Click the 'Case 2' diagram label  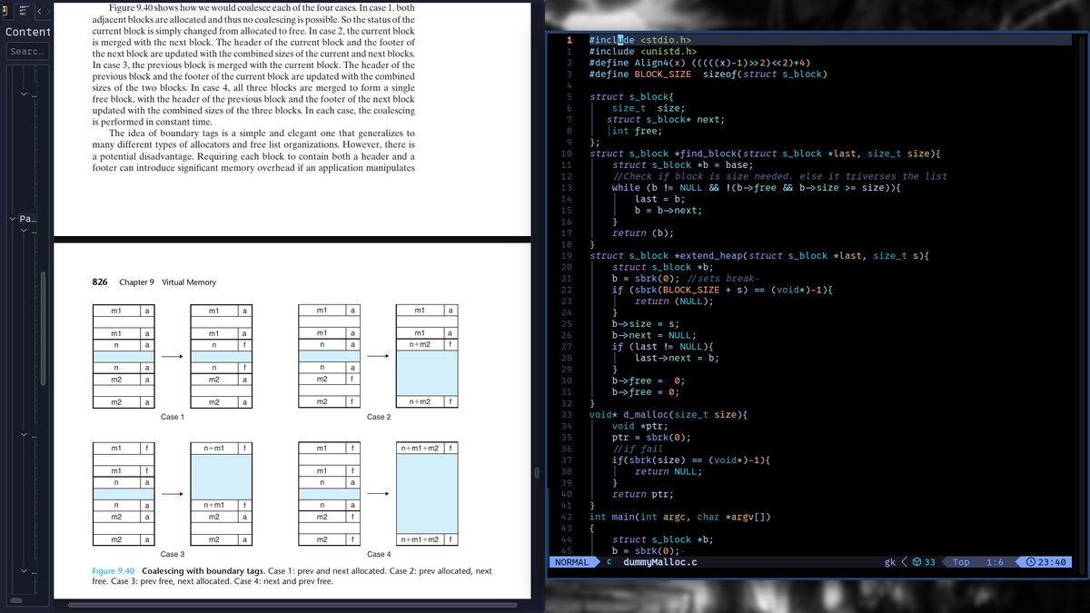(x=379, y=417)
